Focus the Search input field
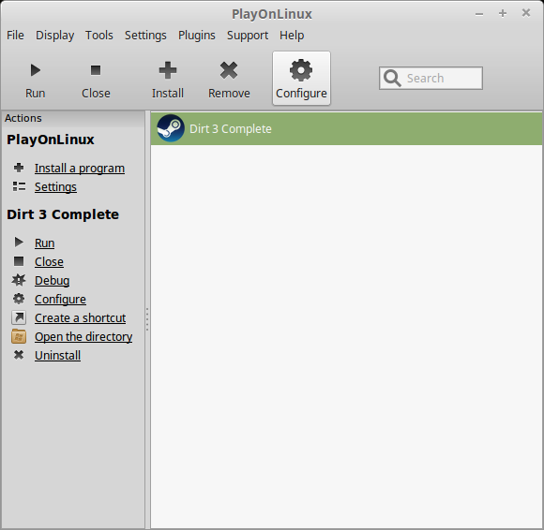Image resolution: width=544 pixels, height=530 pixels. 431,79
